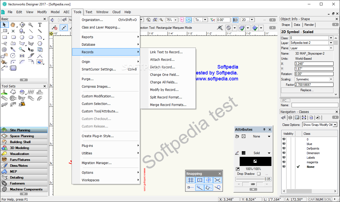Select the Eraser clip tool

click(x=40, y=62)
